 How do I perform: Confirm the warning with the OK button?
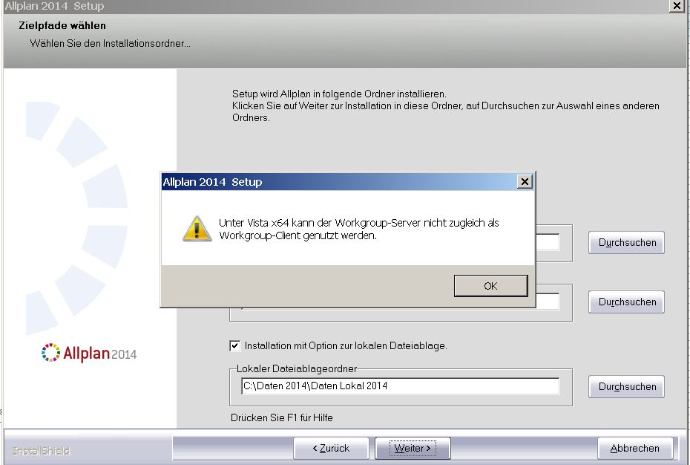[490, 286]
